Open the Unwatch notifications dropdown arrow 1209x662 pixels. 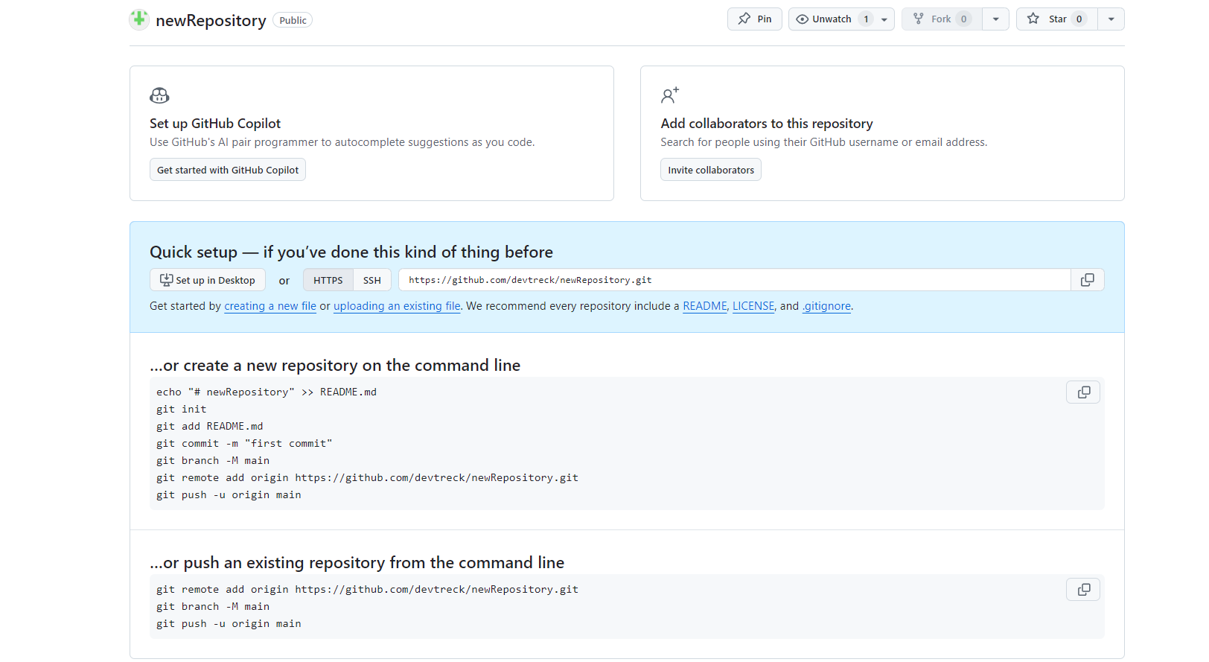[884, 19]
